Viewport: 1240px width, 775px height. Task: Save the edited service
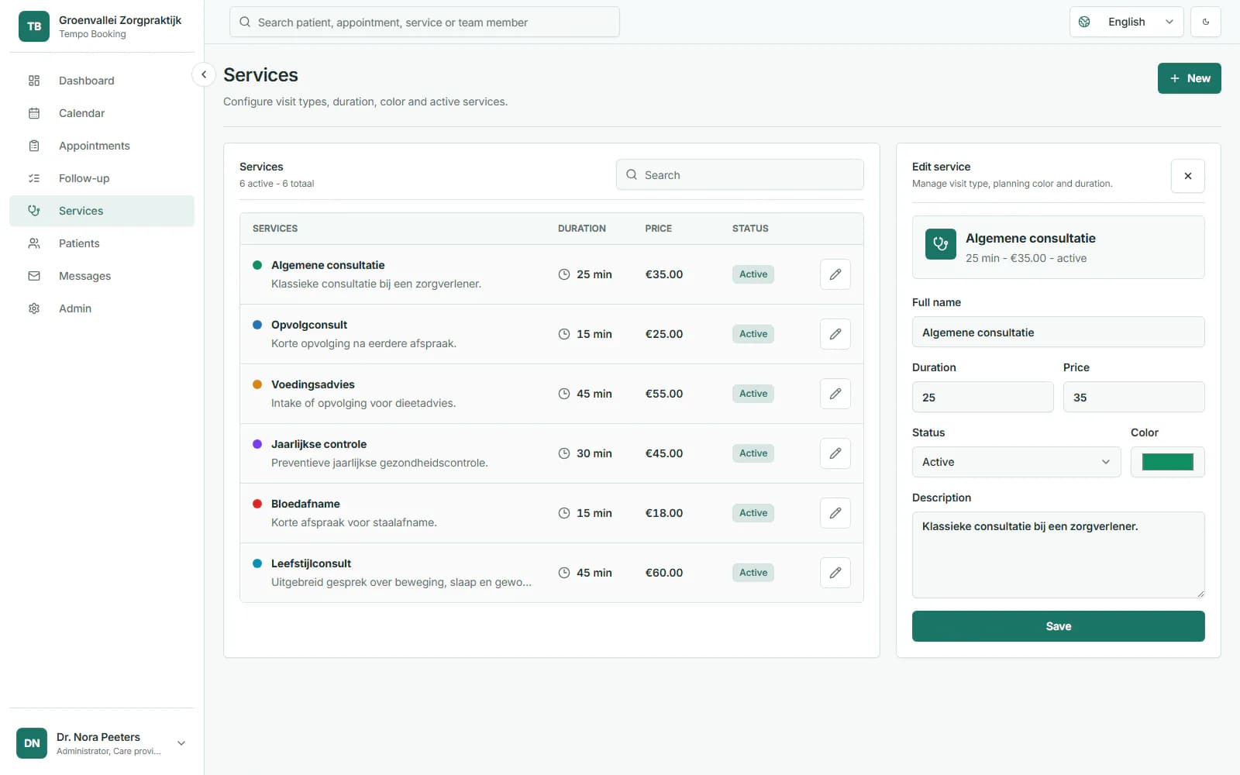(1058, 626)
